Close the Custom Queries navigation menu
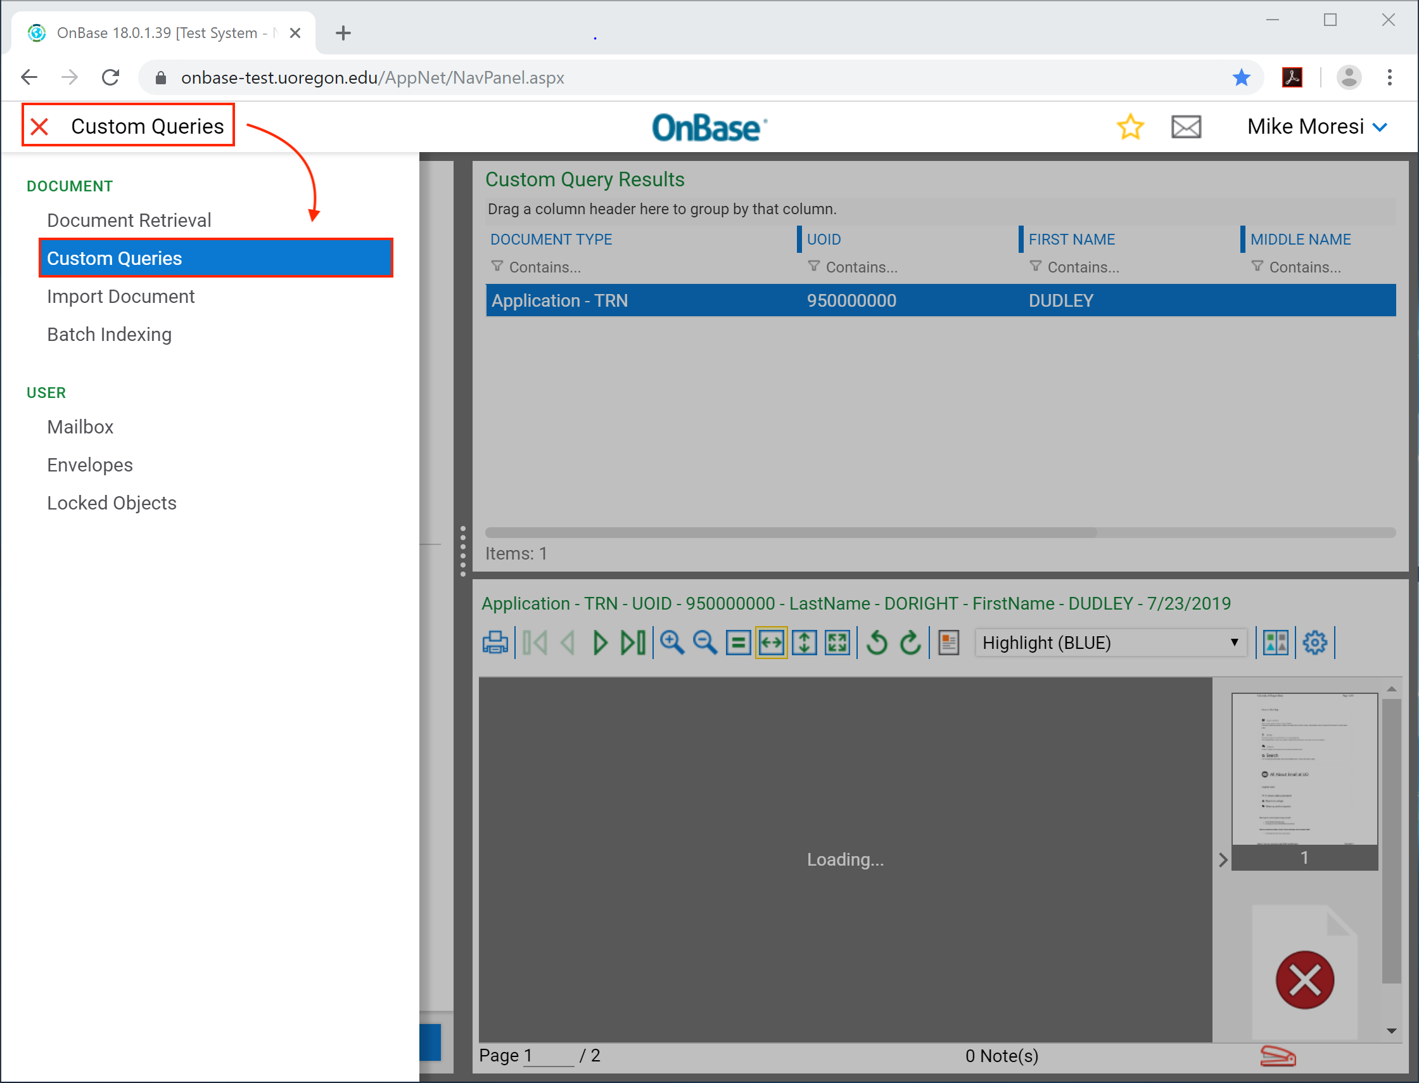The width and height of the screenshot is (1419, 1083). click(40, 126)
